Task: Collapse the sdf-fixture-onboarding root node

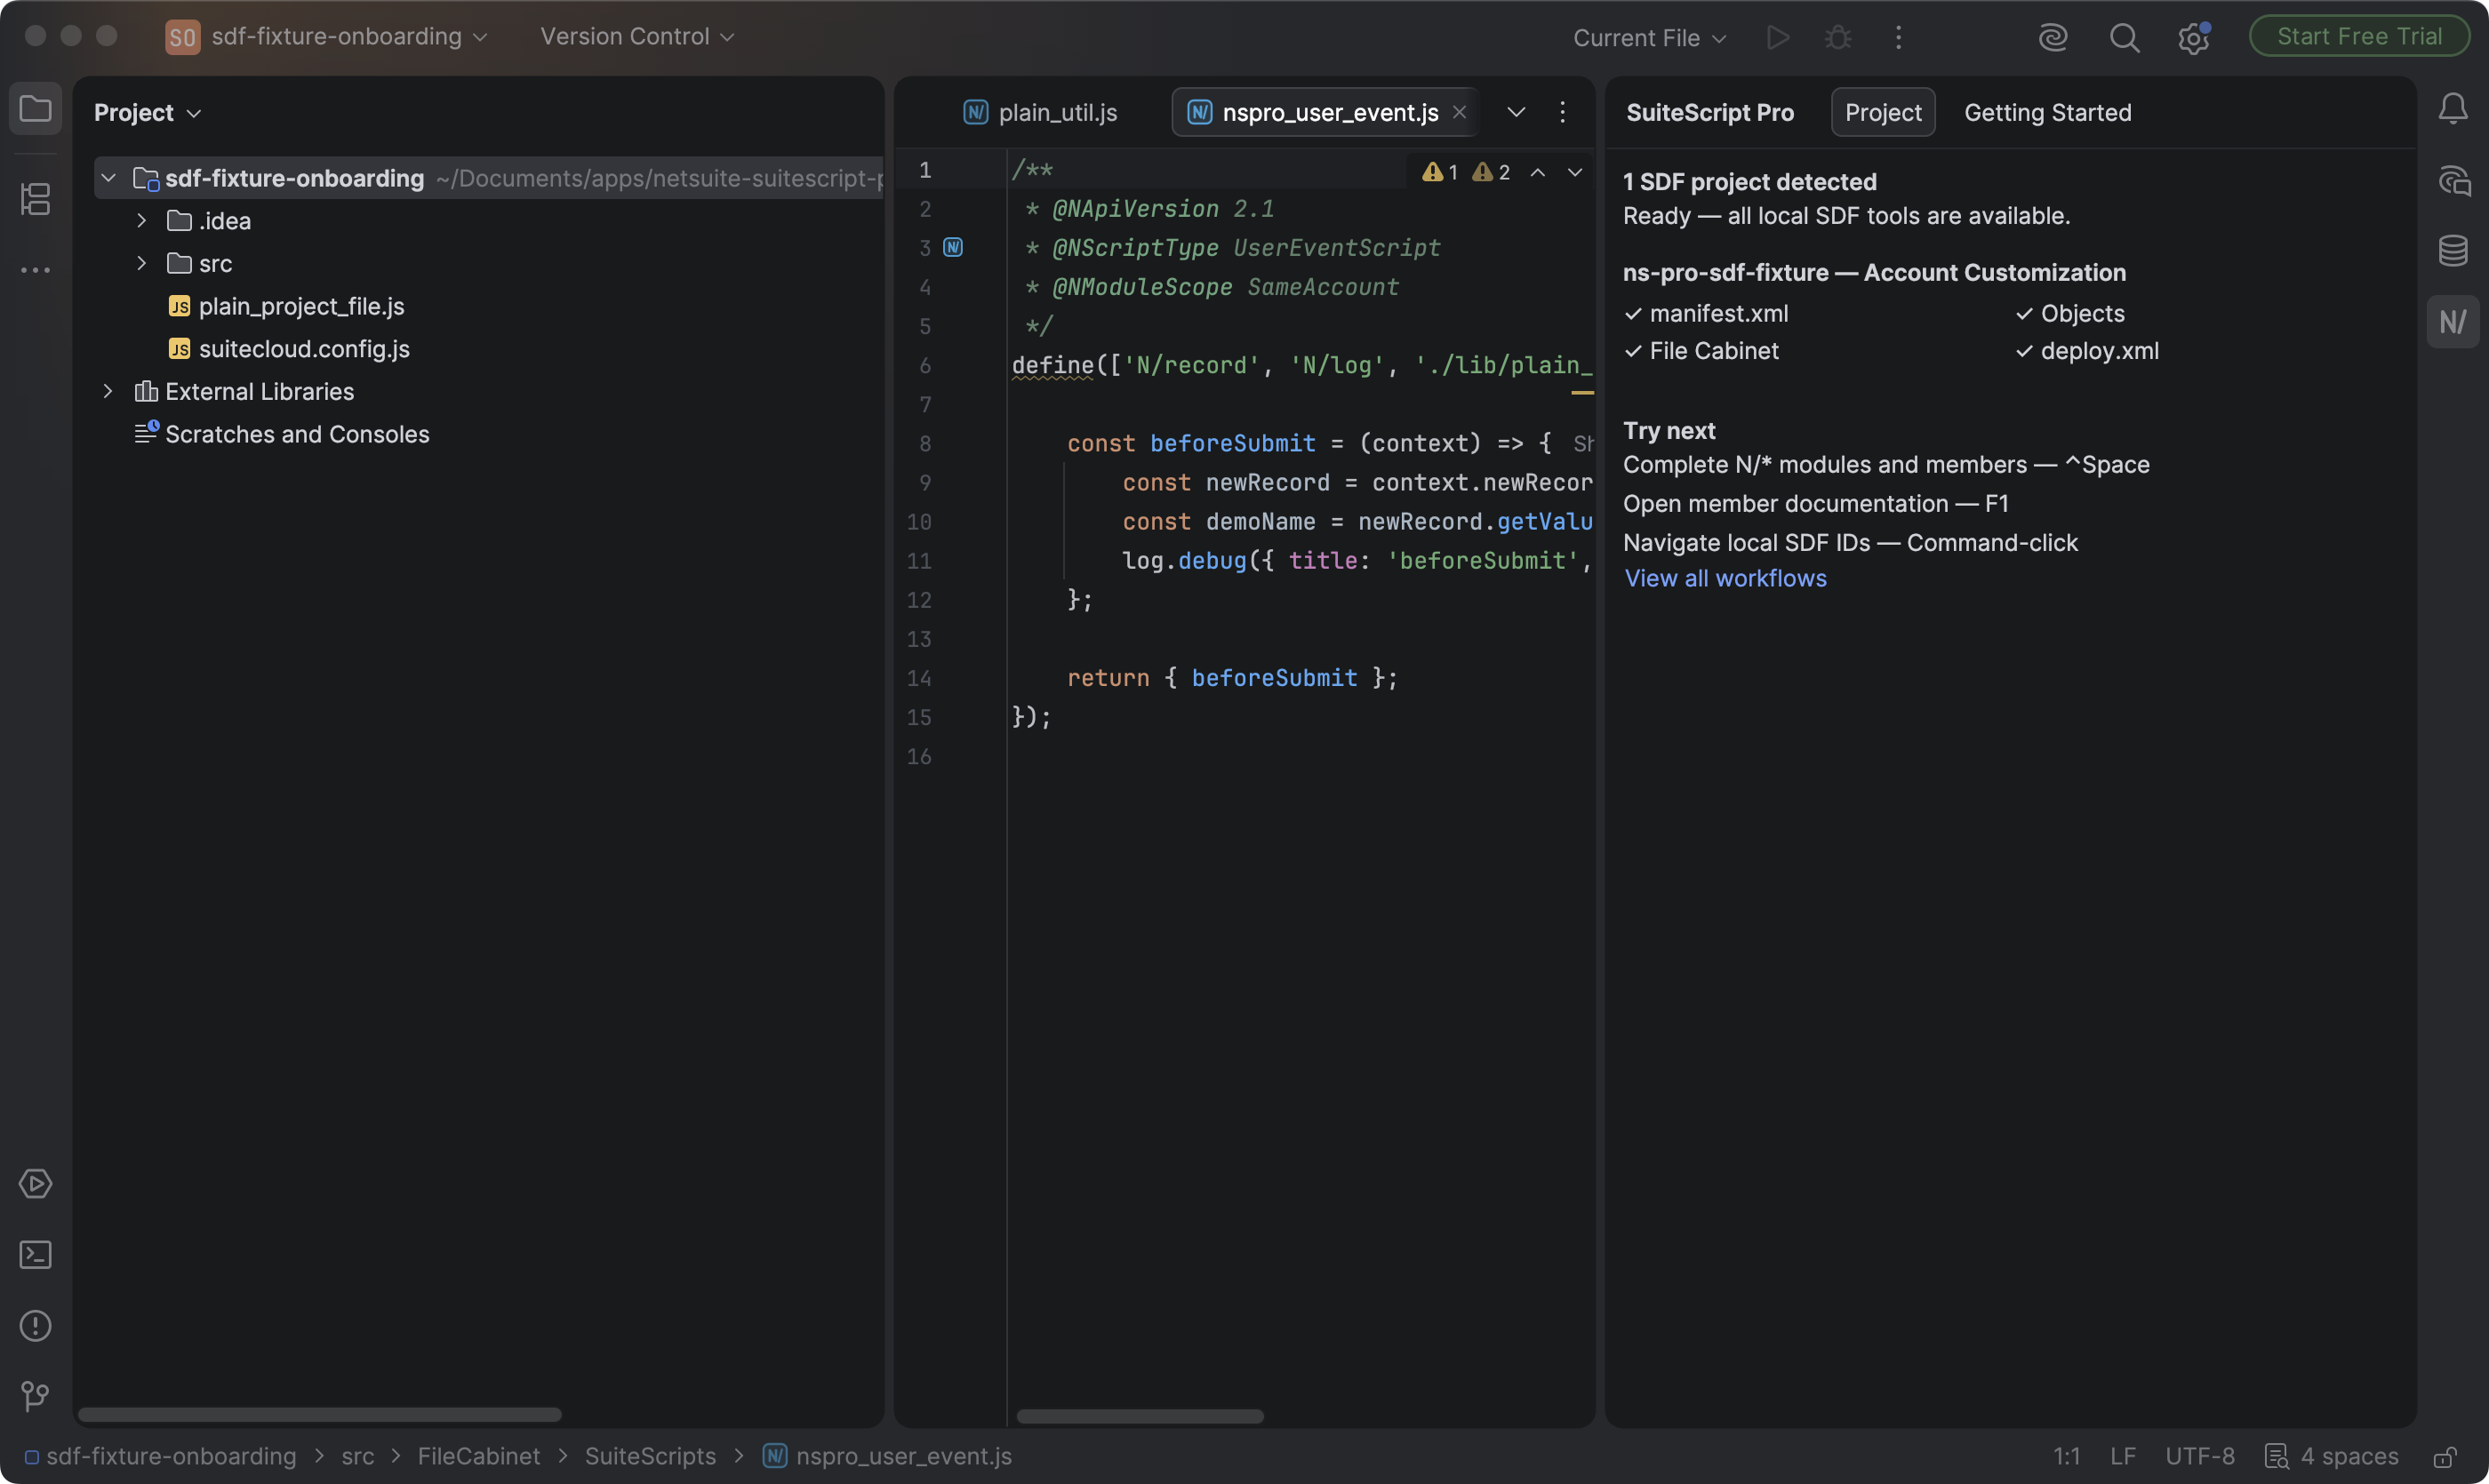Action: coord(108,178)
